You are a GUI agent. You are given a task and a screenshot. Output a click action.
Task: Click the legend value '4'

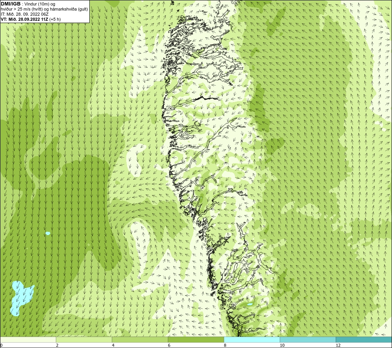(x=113, y=346)
